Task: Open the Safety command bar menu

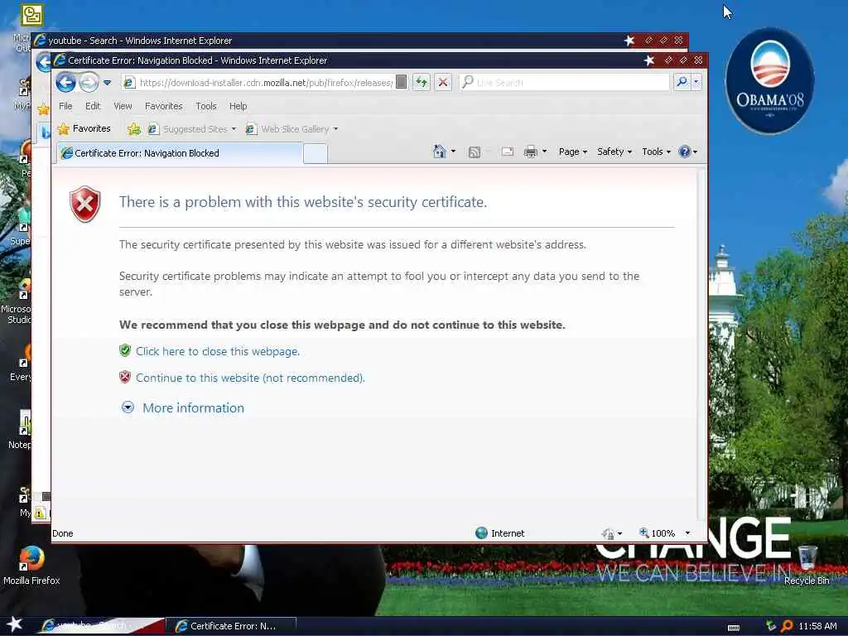Action: [x=614, y=152]
